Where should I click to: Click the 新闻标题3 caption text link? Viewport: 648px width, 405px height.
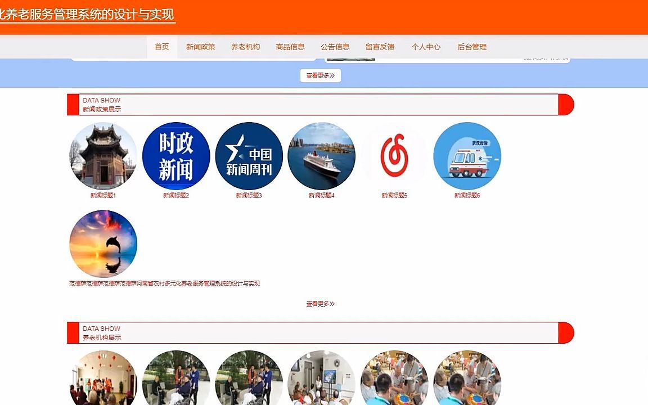(x=249, y=195)
